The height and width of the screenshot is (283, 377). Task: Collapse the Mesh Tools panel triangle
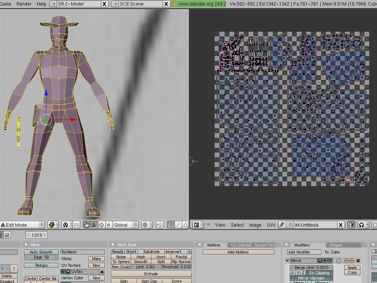[x=113, y=245]
